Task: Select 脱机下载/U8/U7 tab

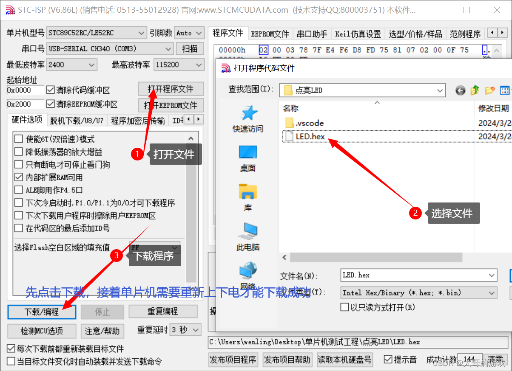Action: [77, 121]
